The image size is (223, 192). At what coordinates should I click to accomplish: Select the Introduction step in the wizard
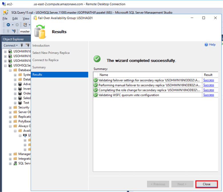click(x=41, y=45)
